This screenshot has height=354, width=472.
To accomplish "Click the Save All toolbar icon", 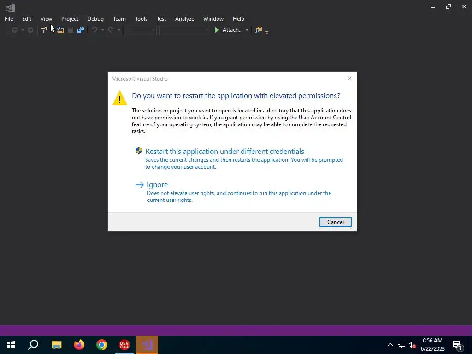I will tap(80, 30).
